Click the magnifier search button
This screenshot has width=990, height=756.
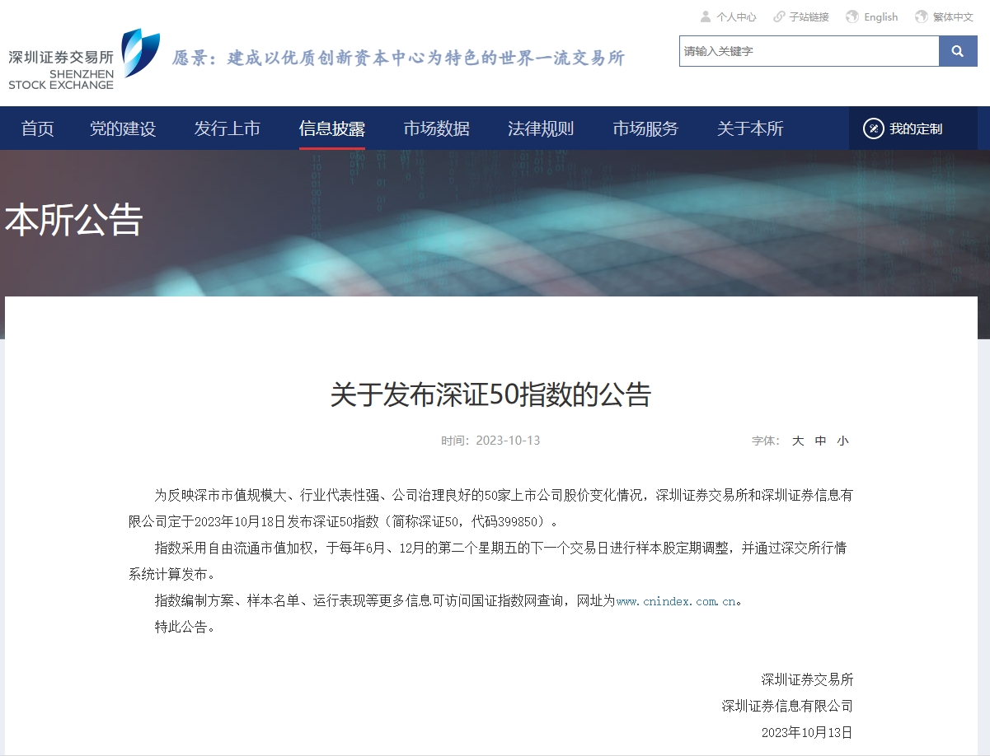(958, 51)
